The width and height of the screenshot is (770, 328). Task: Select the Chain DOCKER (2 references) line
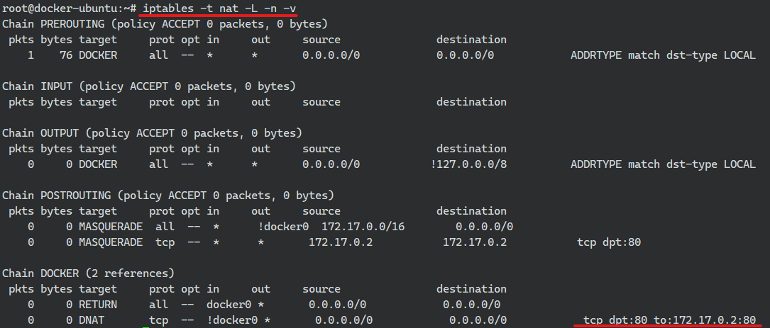coord(89,273)
